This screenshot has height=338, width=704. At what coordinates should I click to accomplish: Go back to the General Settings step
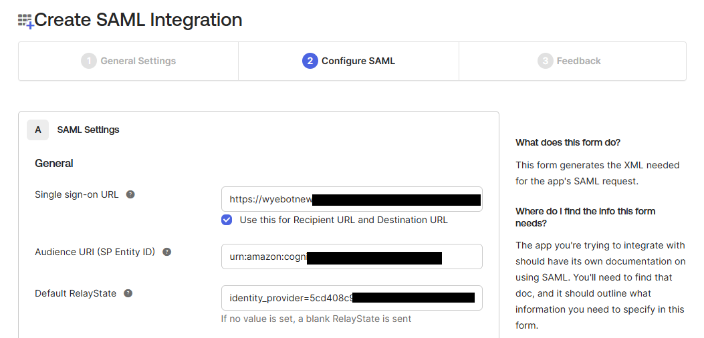(138, 61)
